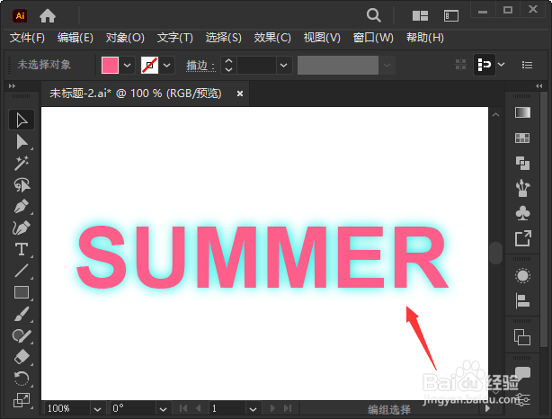The image size is (552, 419).
Task: Collapse the right panel dock arrows
Action: click(539, 86)
